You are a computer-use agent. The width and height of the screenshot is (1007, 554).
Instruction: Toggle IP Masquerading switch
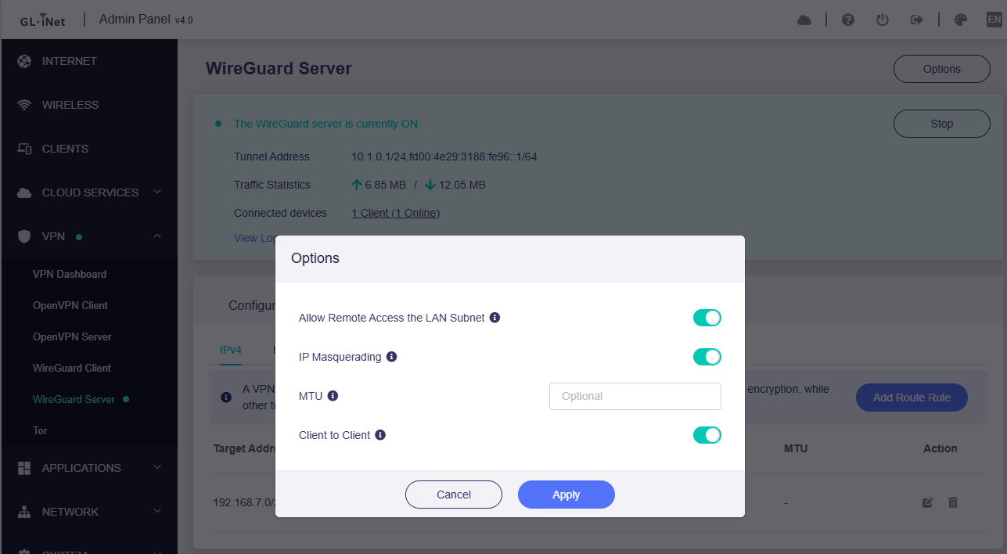point(707,357)
